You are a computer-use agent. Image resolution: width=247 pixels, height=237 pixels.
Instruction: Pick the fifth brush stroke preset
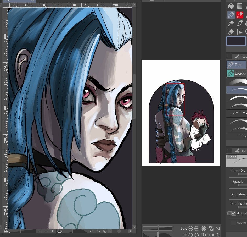click(x=237, y=114)
